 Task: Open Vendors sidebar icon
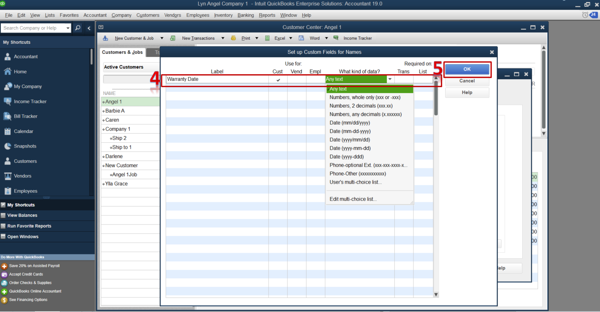[7, 176]
